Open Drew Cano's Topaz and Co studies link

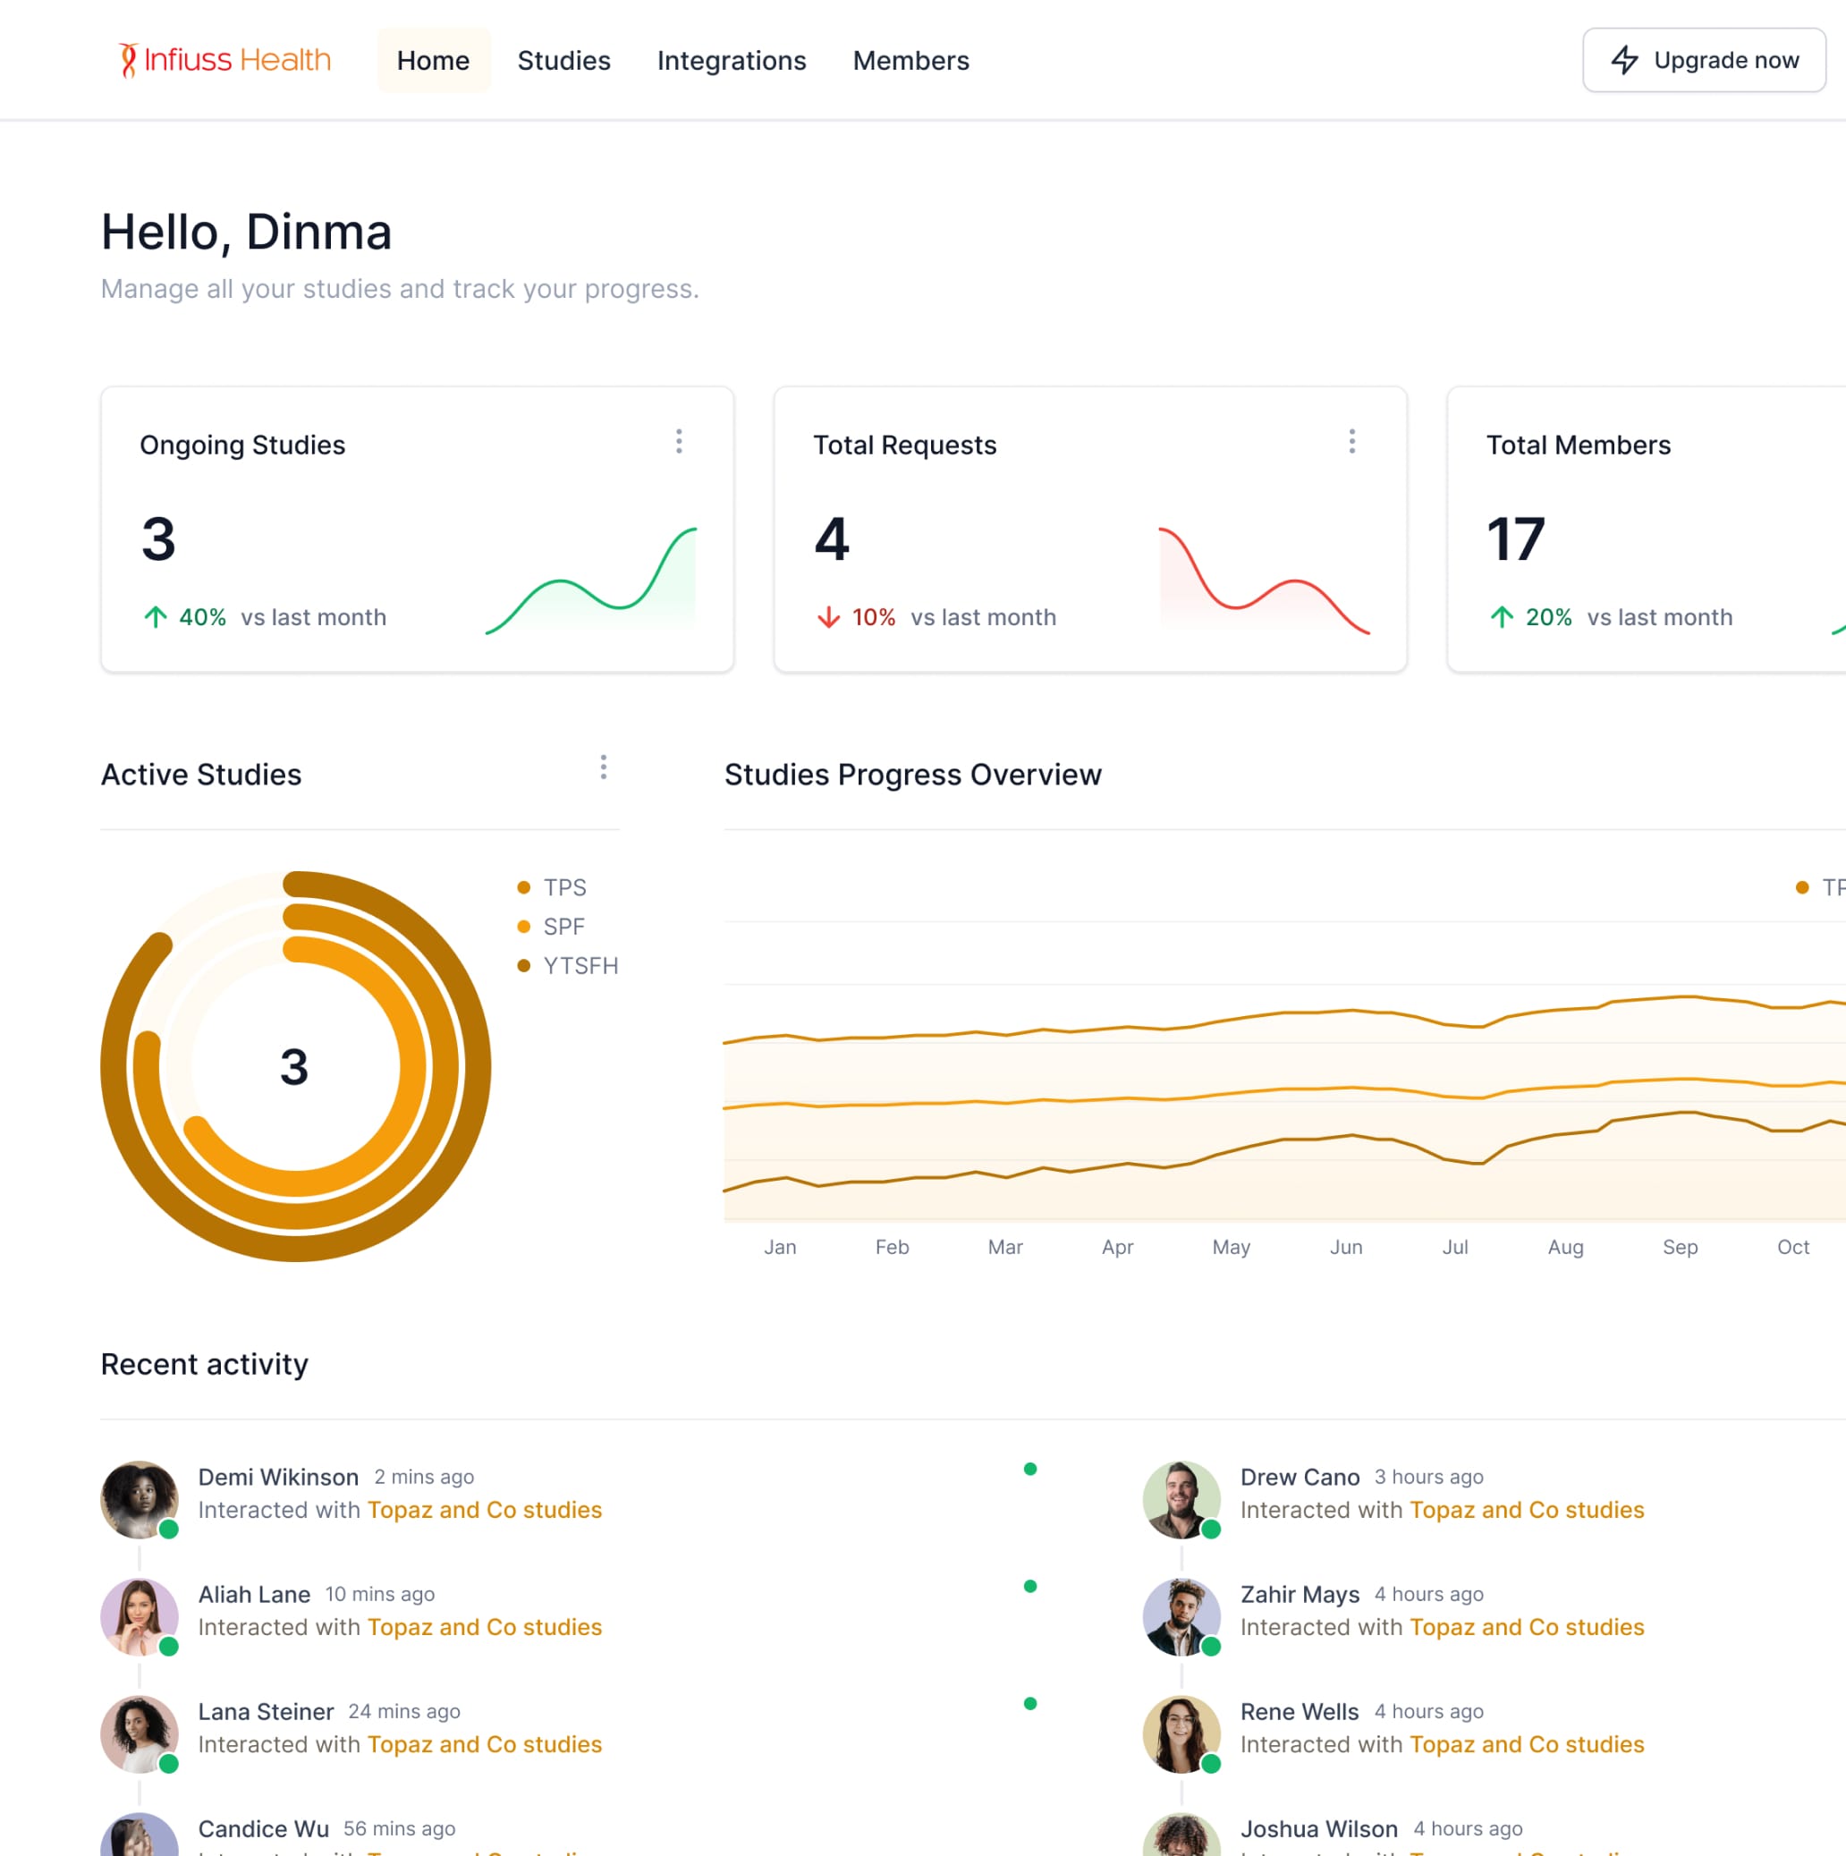1526,1509
